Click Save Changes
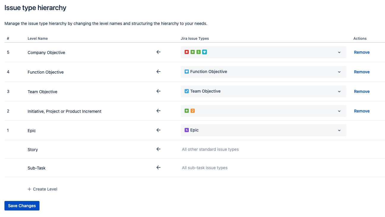Image resolution: width=385 pixels, height=217 pixels. (22, 205)
